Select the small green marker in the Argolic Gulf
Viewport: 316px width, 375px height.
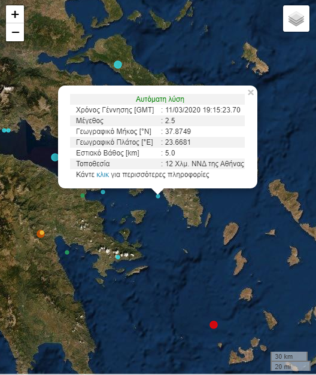coord(67,252)
